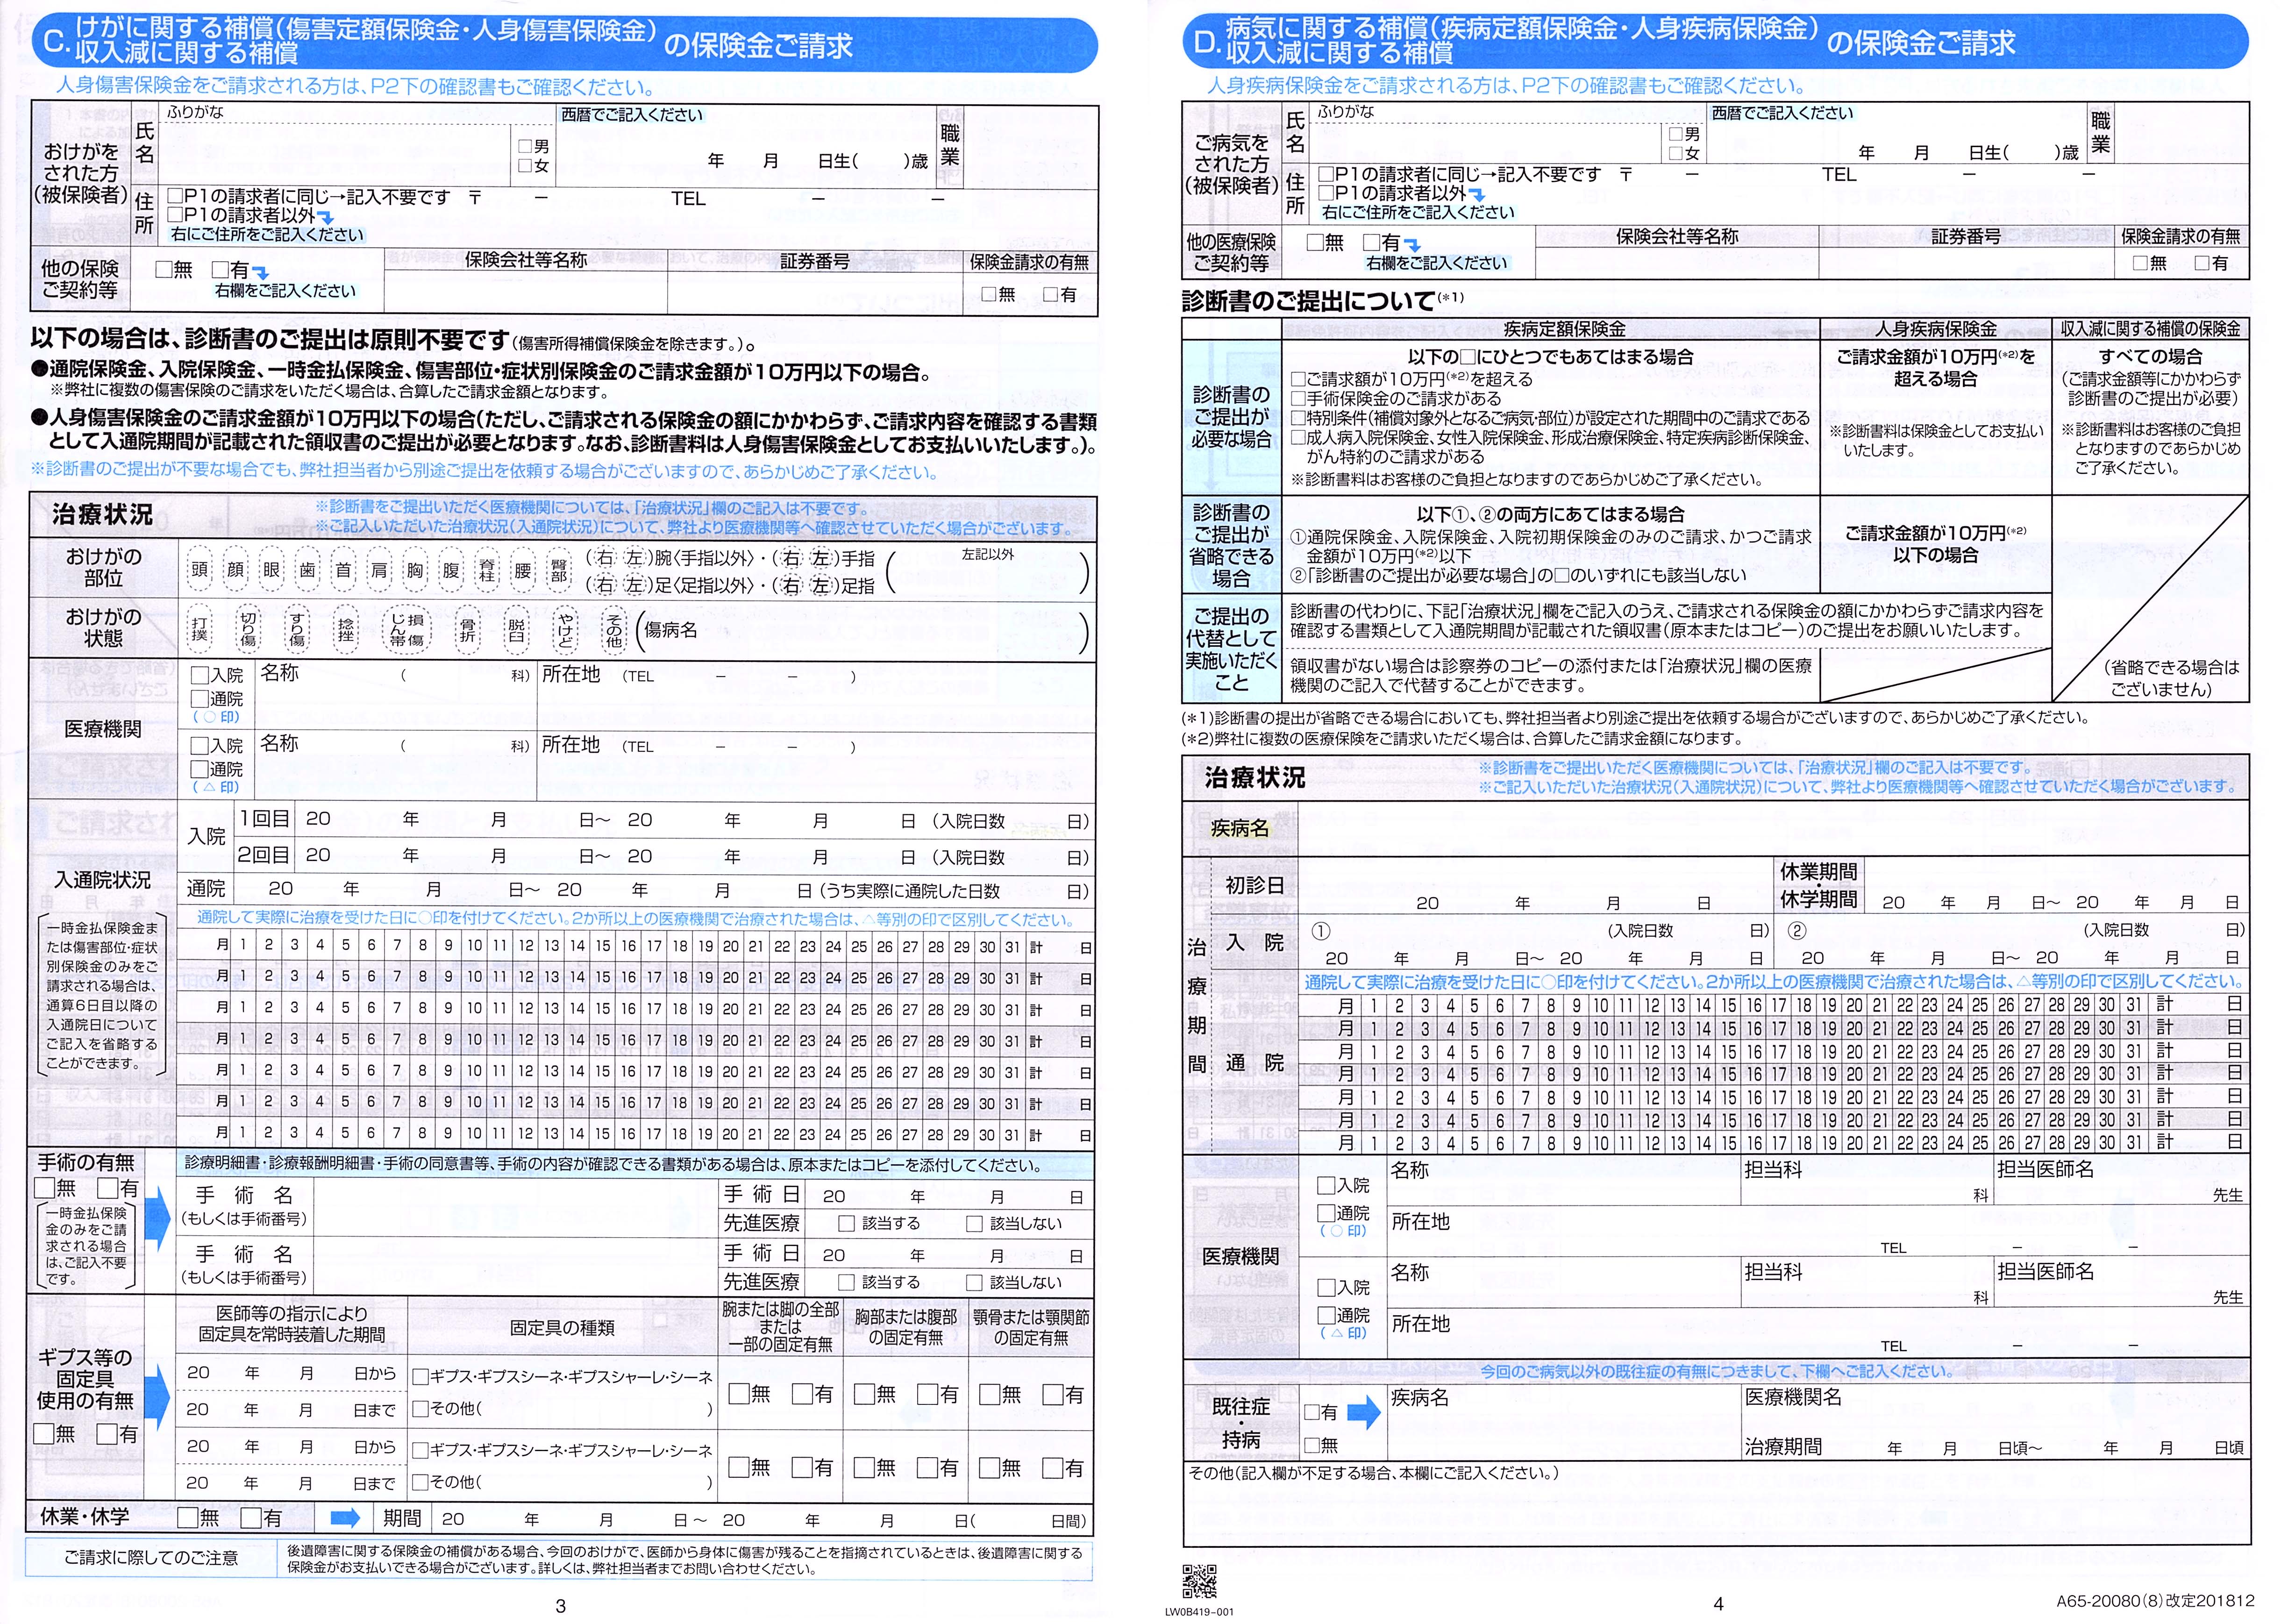The image size is (2295, 1624).
Task: Check 有 for section D 他の医療保険ご契約等
Action: coord(1371,242)
